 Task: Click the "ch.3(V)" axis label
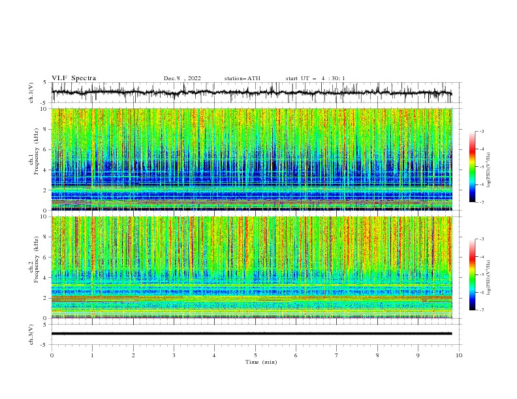31,334
